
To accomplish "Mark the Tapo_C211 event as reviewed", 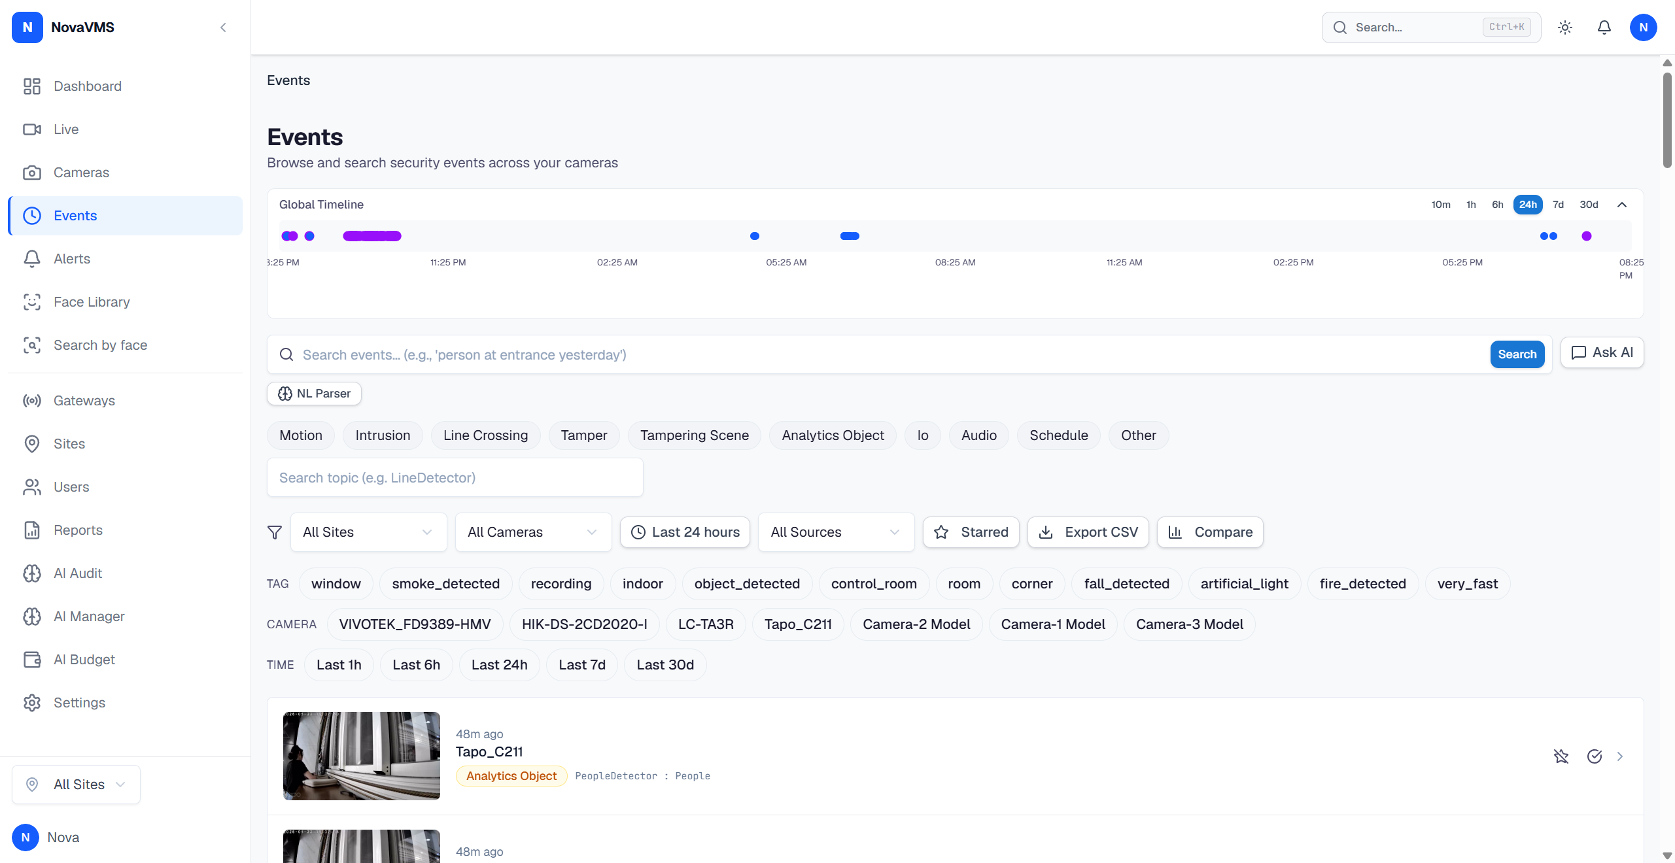I will 1595,756.
